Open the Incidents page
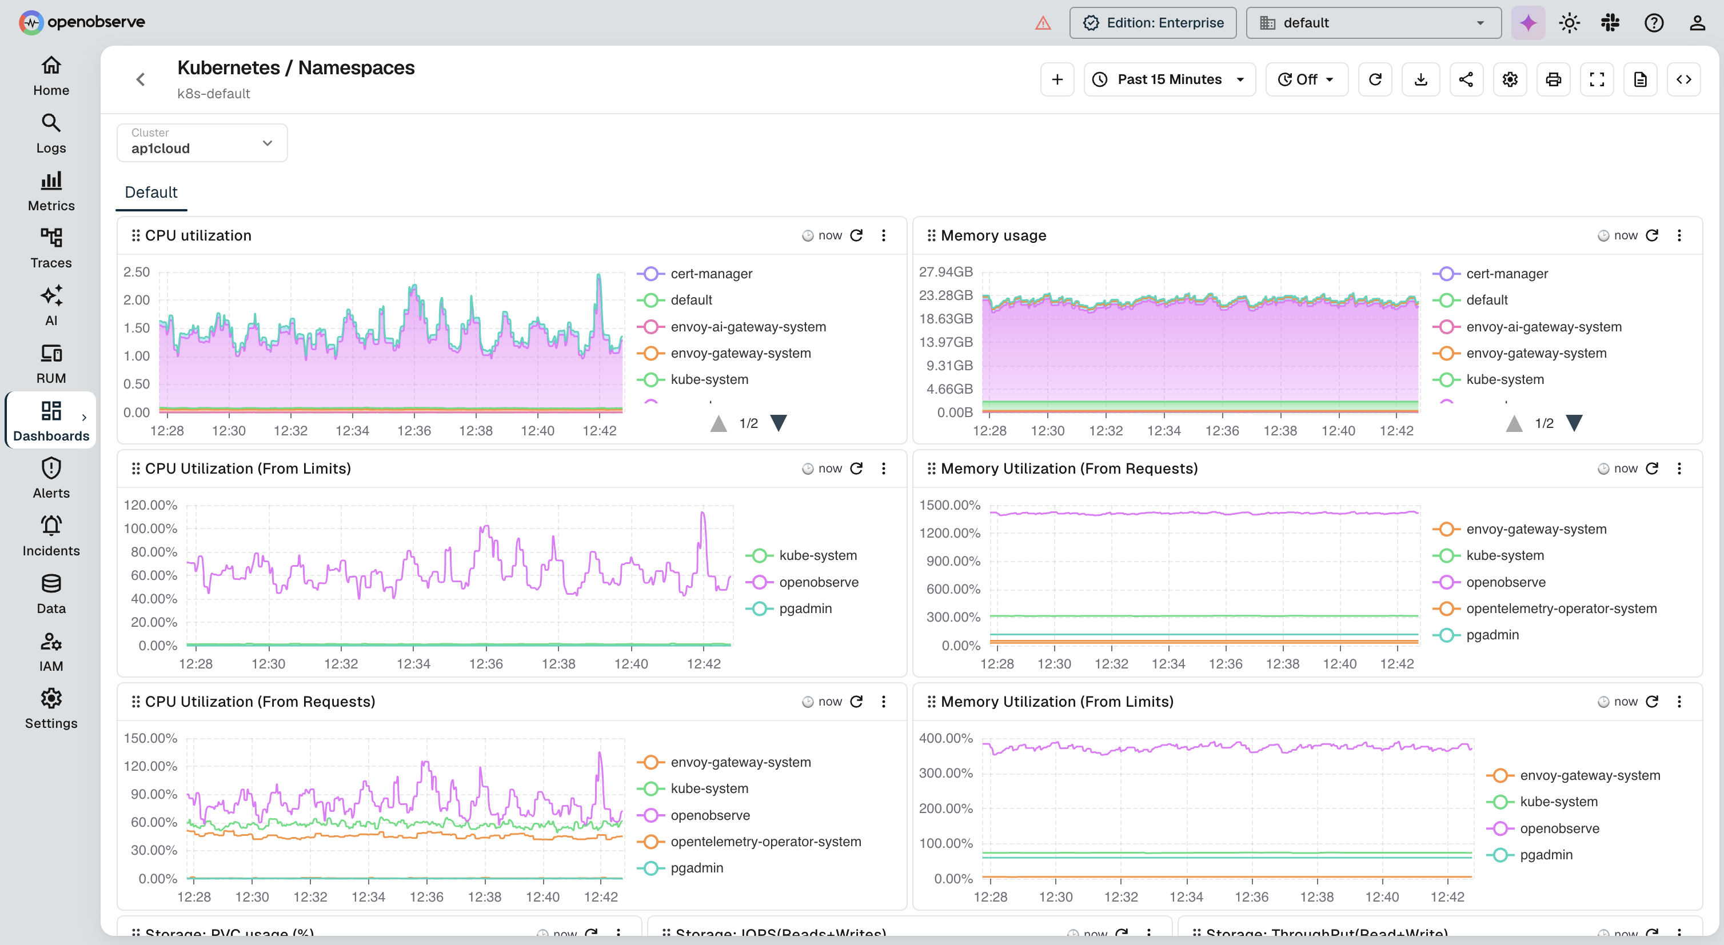This screenshot has height=945, width=1724. coord(51,536)
